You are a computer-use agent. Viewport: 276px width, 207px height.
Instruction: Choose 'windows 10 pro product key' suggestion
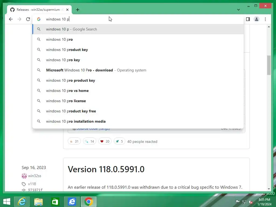click(138, 80)
